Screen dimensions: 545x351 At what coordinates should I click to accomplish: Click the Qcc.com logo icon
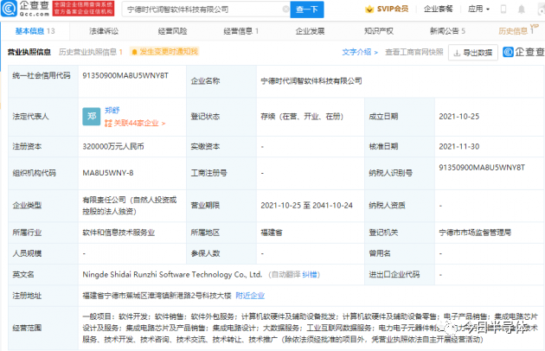[9, 9]
